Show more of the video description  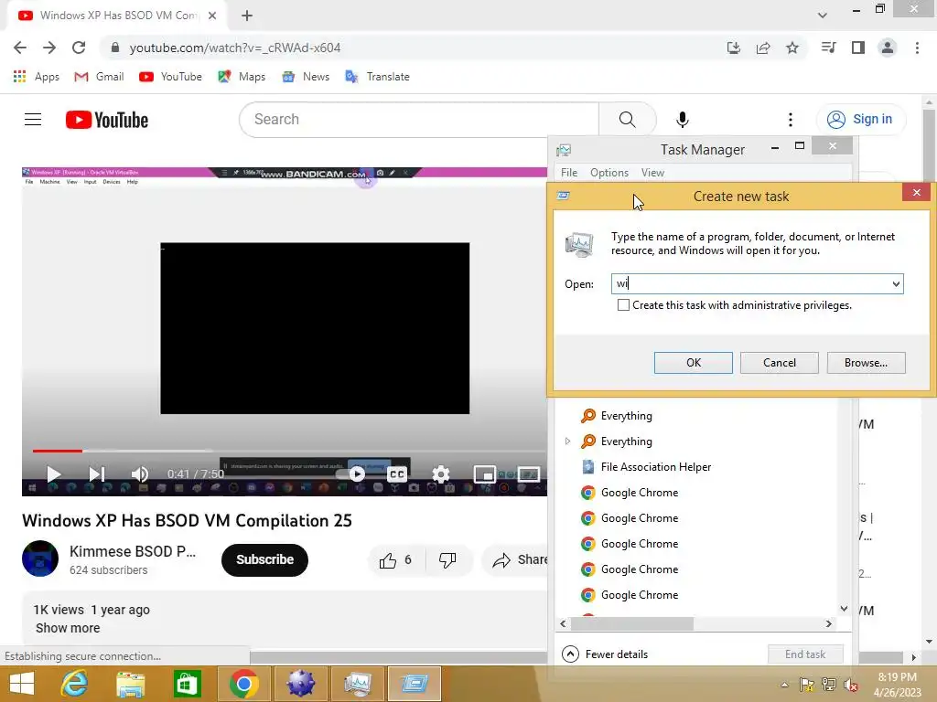pyautogui.click(x=68, y=628)
